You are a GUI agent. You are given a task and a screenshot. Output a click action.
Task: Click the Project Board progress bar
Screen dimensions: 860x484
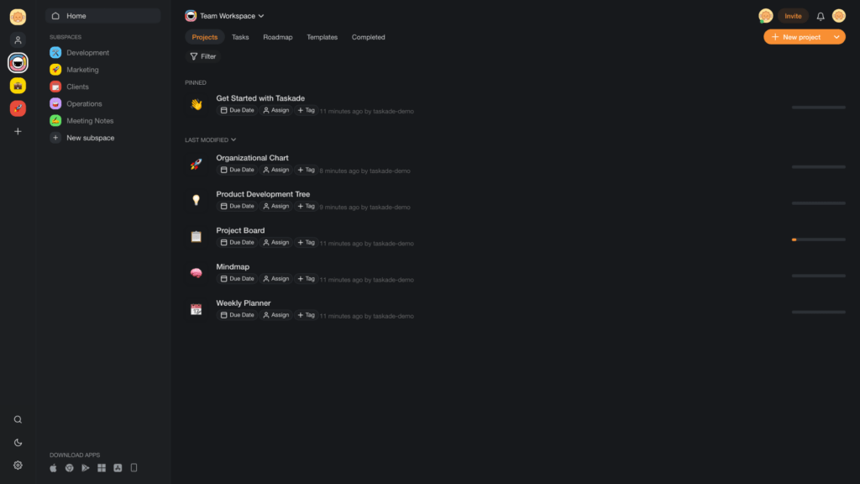tap(818, 239)
